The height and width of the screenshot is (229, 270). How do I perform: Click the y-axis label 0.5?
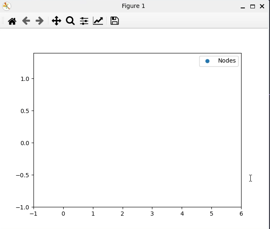pos(25,111)
